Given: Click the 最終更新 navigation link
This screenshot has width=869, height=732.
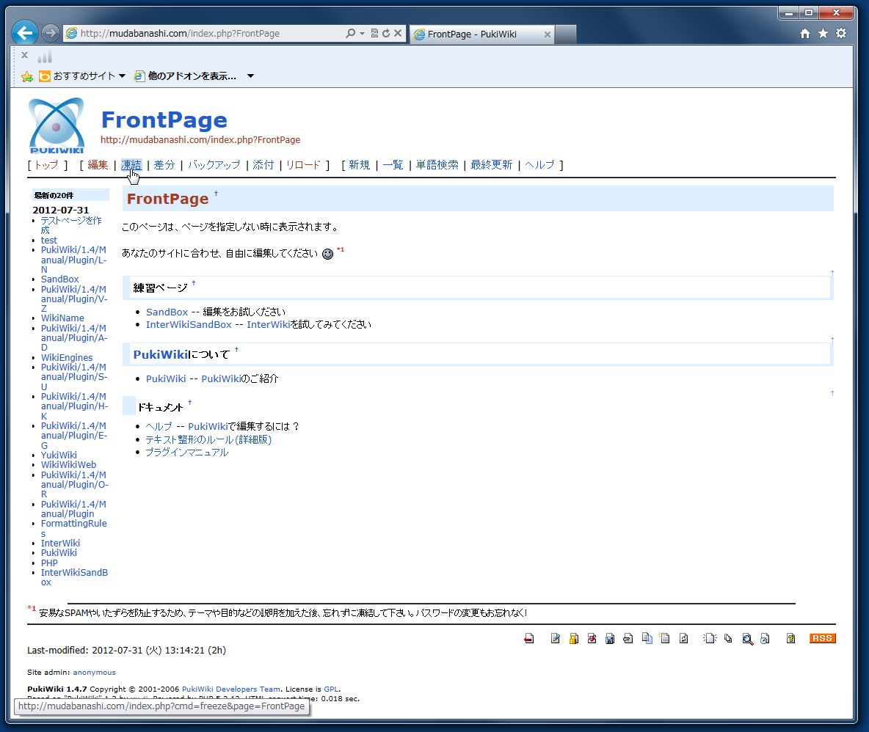Looking at the screenshot, I should (492, 164).
